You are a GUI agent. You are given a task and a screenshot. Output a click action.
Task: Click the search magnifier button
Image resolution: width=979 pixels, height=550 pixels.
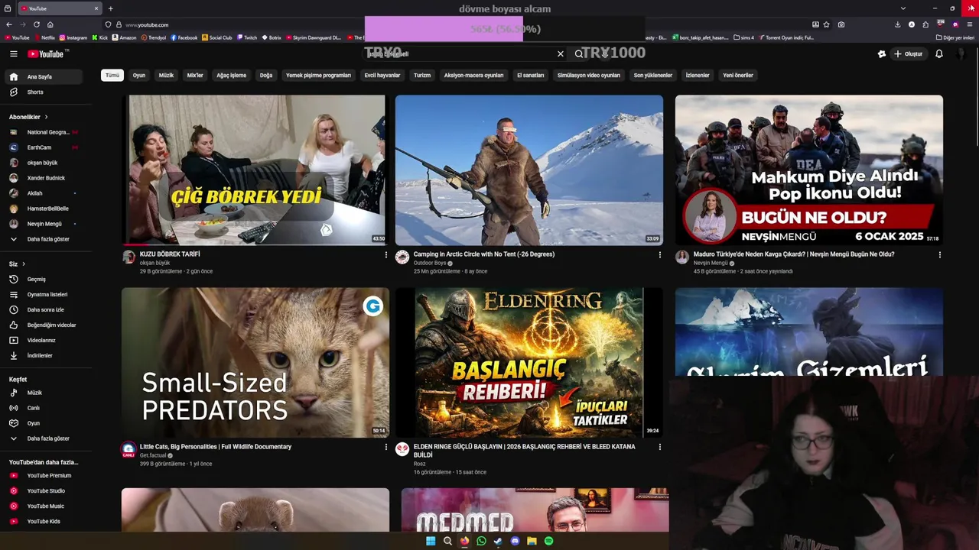[x=579, y=54]
